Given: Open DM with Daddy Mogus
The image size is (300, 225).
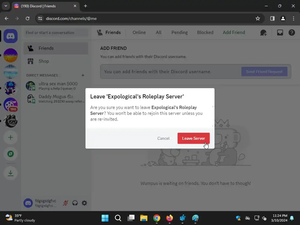Looking at the screenshot, I should [x=56, y=99].
